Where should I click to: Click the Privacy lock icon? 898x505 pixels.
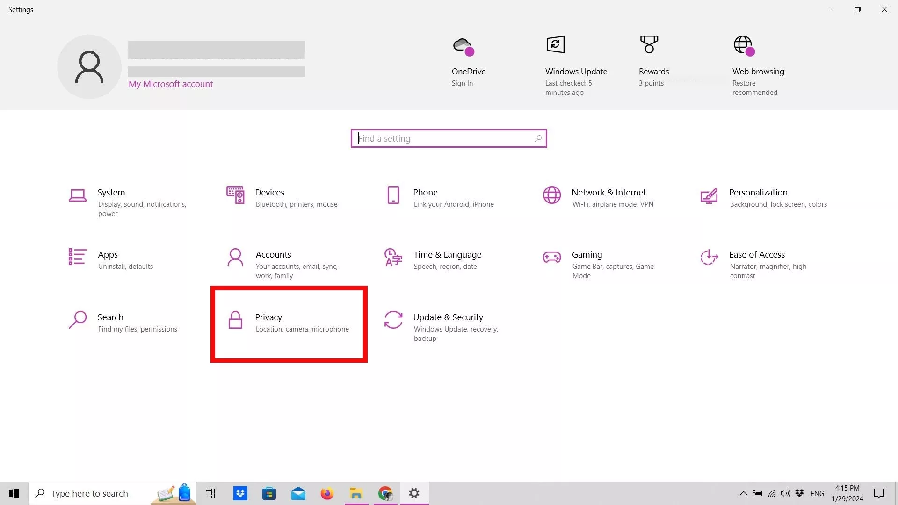click(x=235, y=320)
